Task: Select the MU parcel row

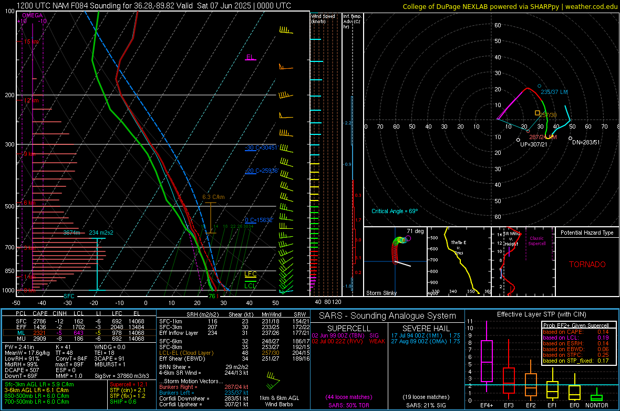Action: point(79,338)
